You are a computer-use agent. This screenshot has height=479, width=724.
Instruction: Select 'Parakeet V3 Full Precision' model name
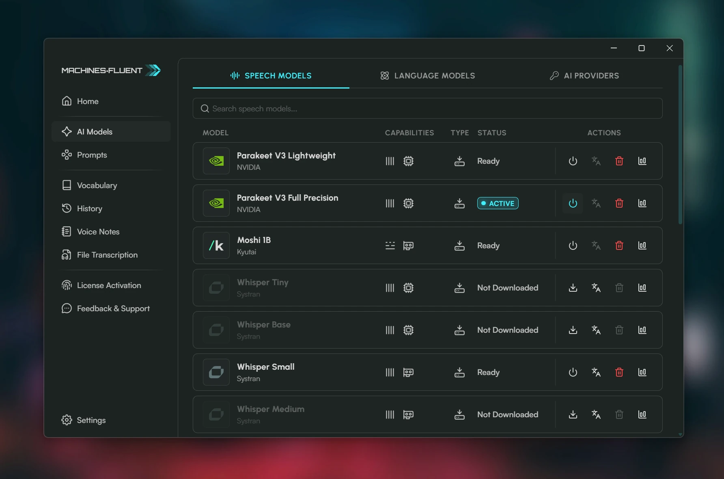287,198
